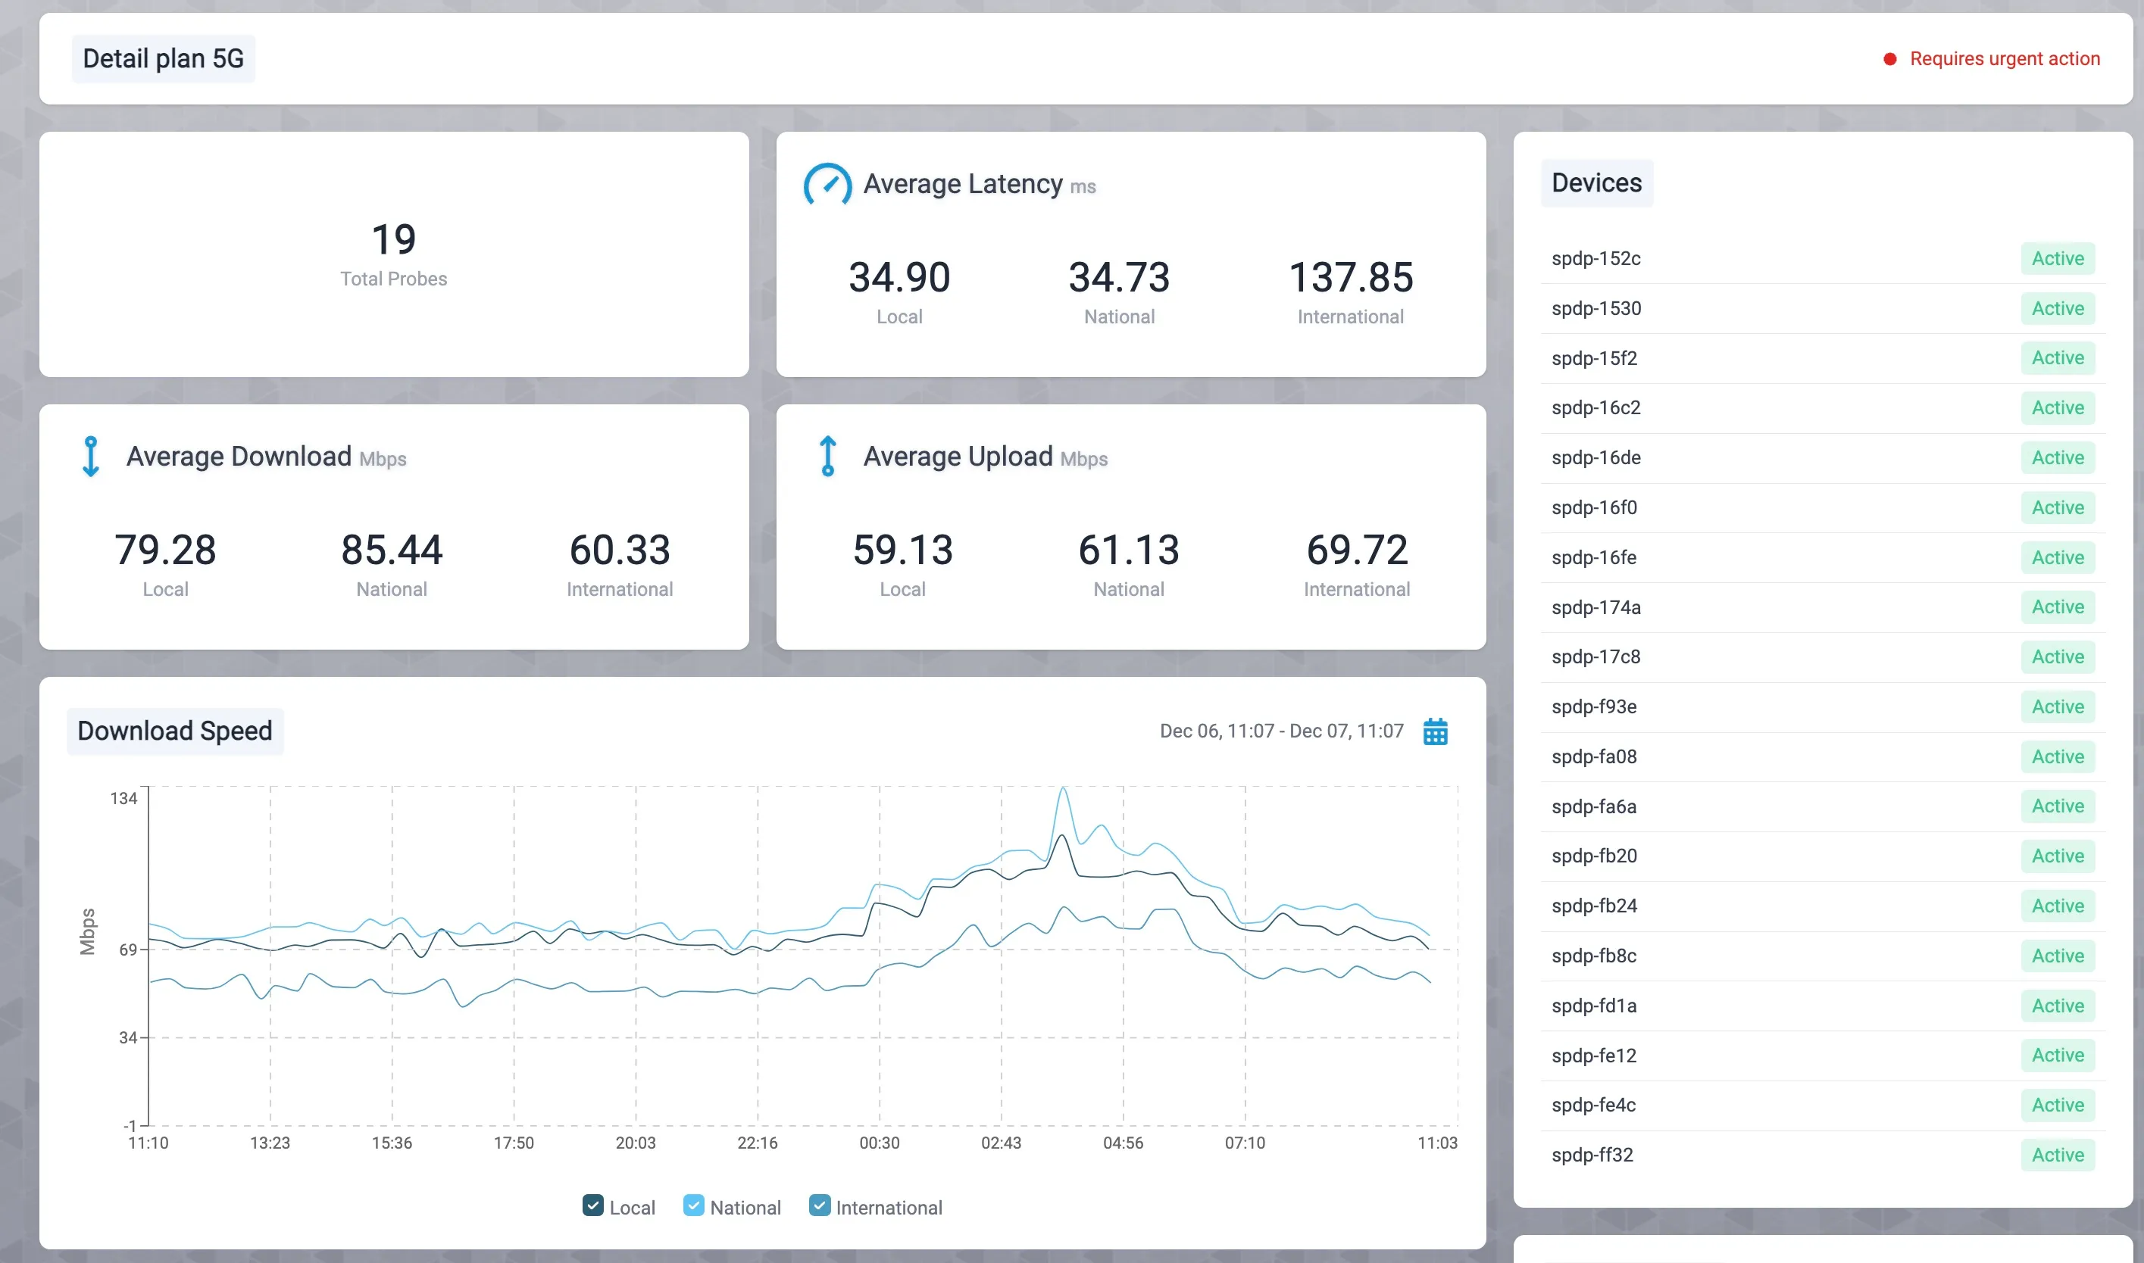Click Active badge for spdp-16de
Image resolution: width=2144 pixels, height=1263 pixels.
pos(2058,458)
